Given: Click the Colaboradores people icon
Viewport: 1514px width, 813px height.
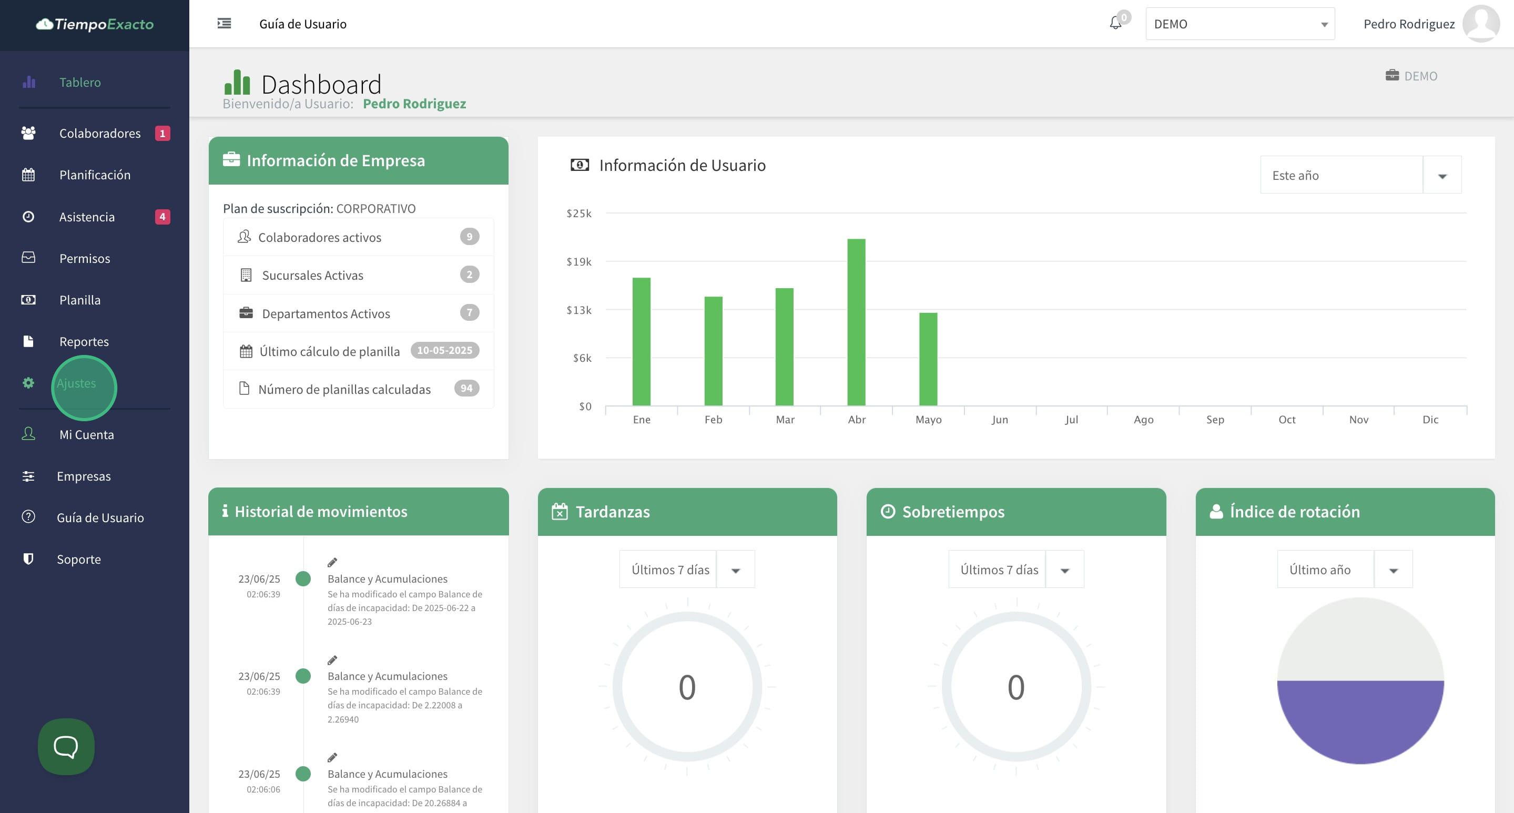Looking at the screenshot, I should tap(28, 133).
